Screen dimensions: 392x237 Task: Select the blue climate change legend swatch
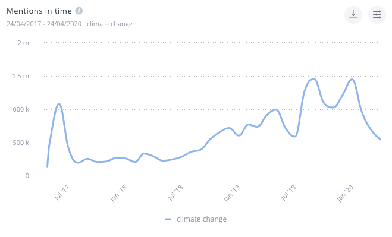pyautogui.click(x=168, y=219)
